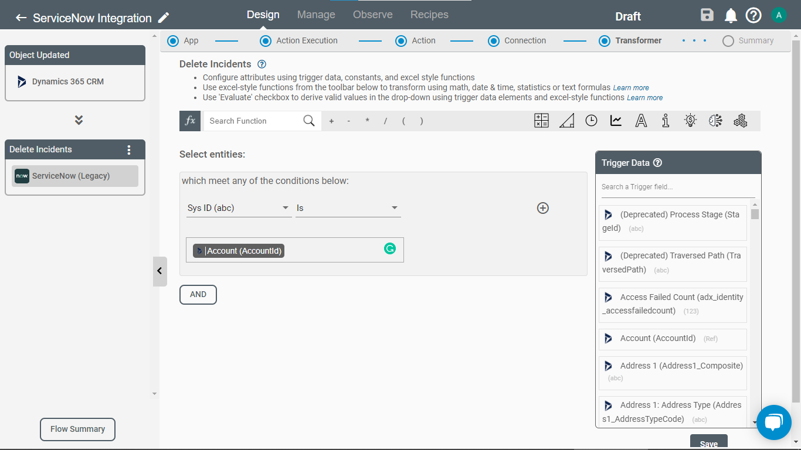Select the Transformer step radio

point(605,41)
